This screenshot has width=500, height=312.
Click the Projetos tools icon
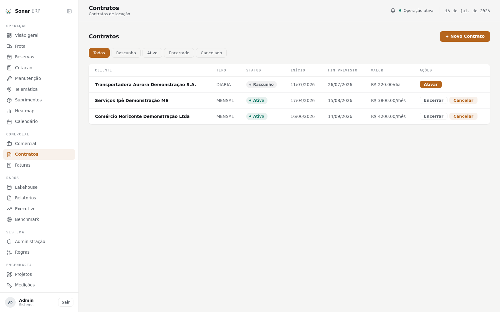(x=9, y=274)
